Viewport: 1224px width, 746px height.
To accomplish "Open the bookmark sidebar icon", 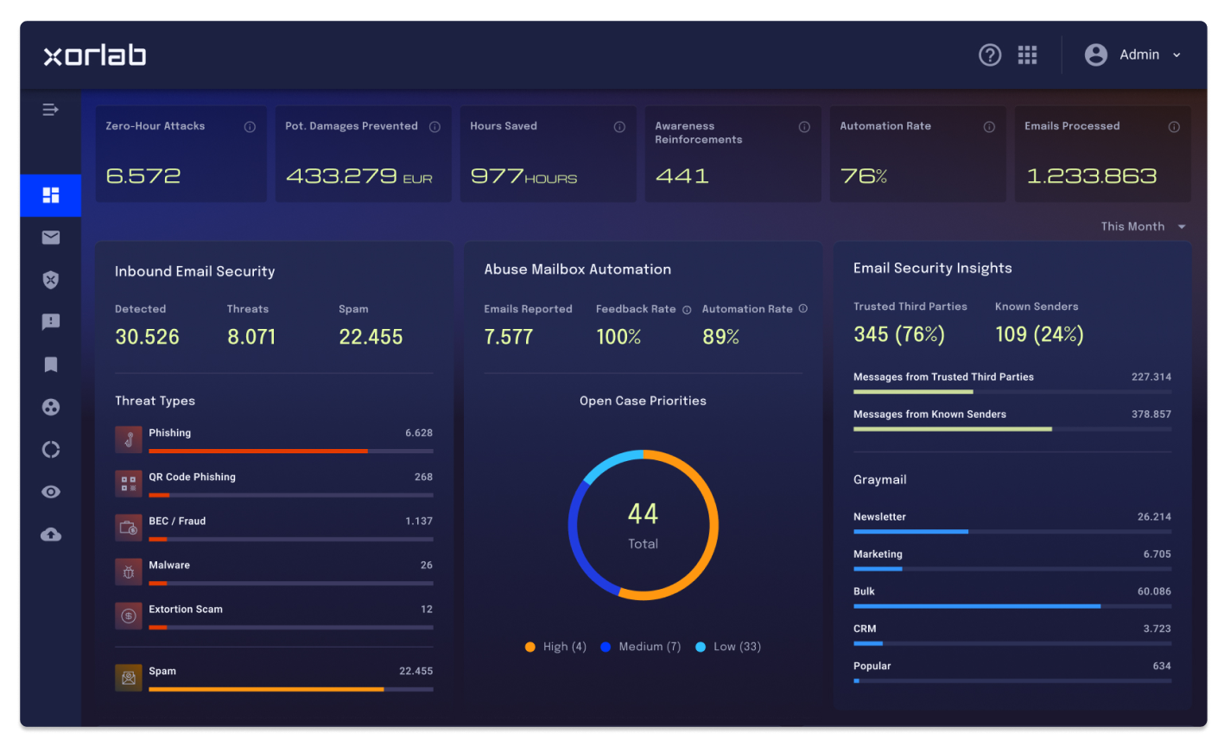I will 51,364.
